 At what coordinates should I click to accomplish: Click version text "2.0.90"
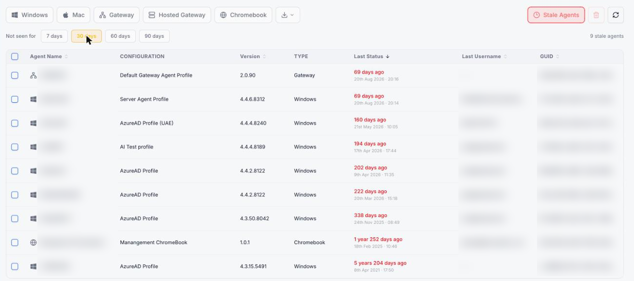(x=248, y=76)
